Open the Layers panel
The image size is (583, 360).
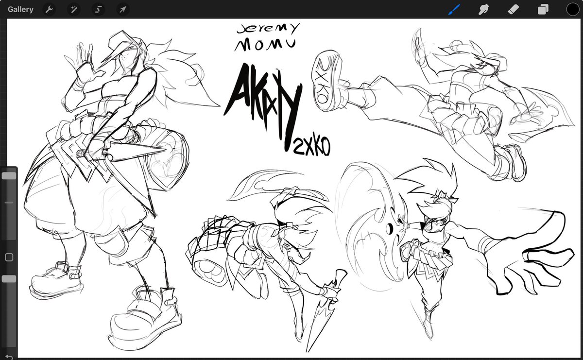(x=543, y=9)
